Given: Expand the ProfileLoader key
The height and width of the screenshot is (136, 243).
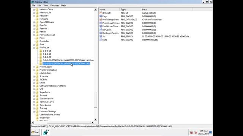Looking at the screenshot, I should click(x=34, y=67).
